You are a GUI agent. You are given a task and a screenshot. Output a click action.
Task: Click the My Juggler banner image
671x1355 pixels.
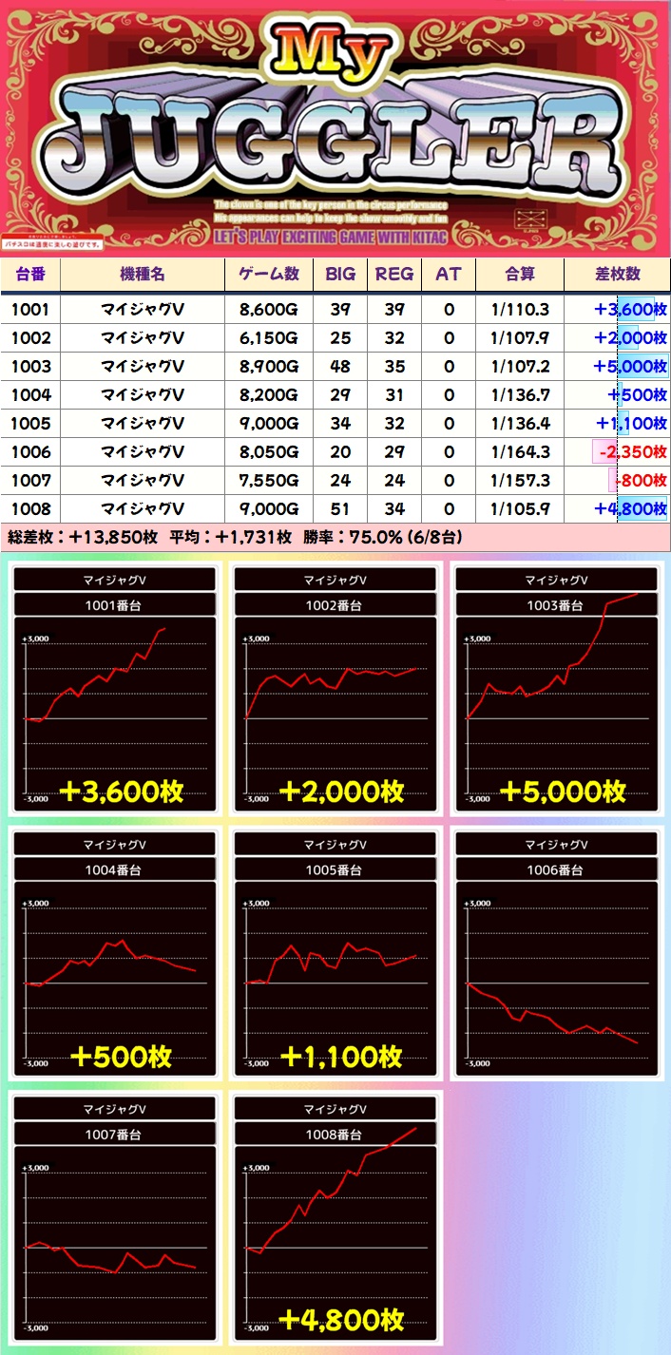[x=335, y=128]
